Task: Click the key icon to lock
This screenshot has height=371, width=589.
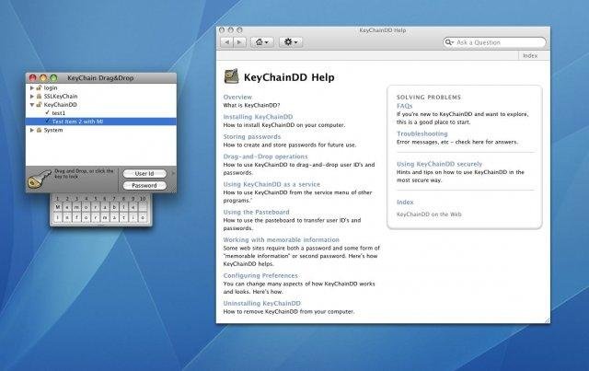Action: (x=39, y=179)
